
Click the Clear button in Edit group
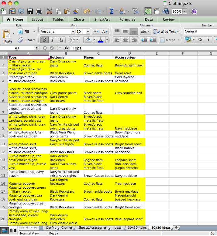coord(26,40)
